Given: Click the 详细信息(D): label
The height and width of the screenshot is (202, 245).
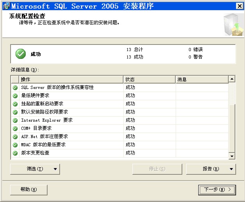Looking at the screenshot, I should 25,70.
